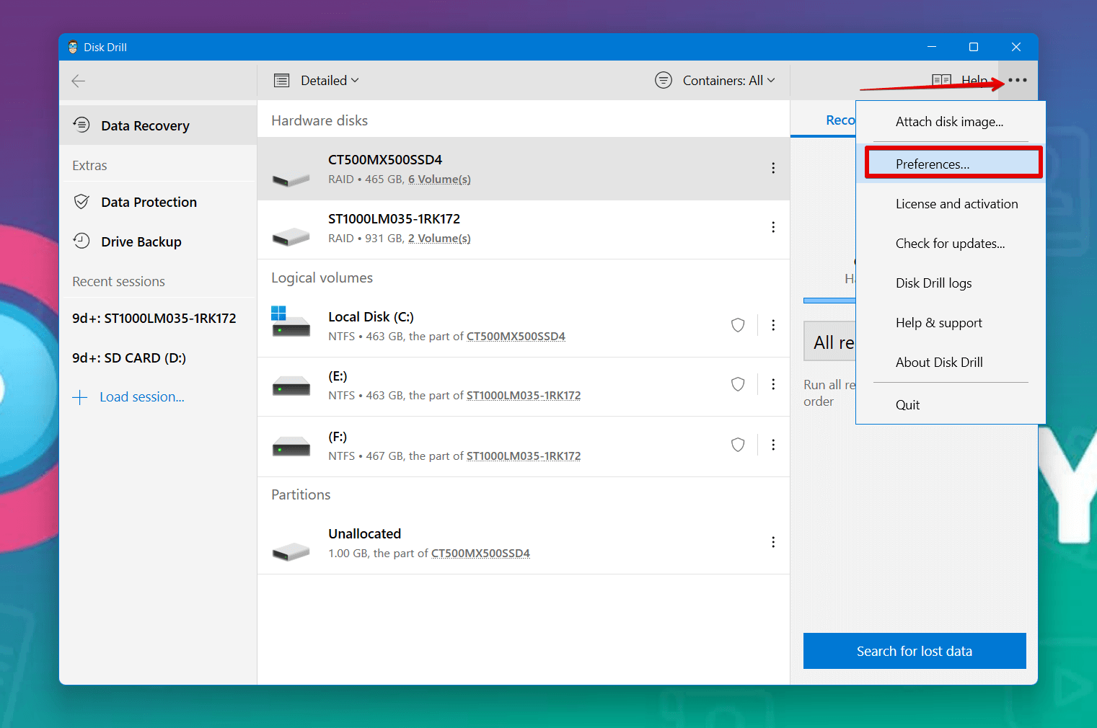
Task: Click Search for lost data button
Action: click(x=915, y=651)
